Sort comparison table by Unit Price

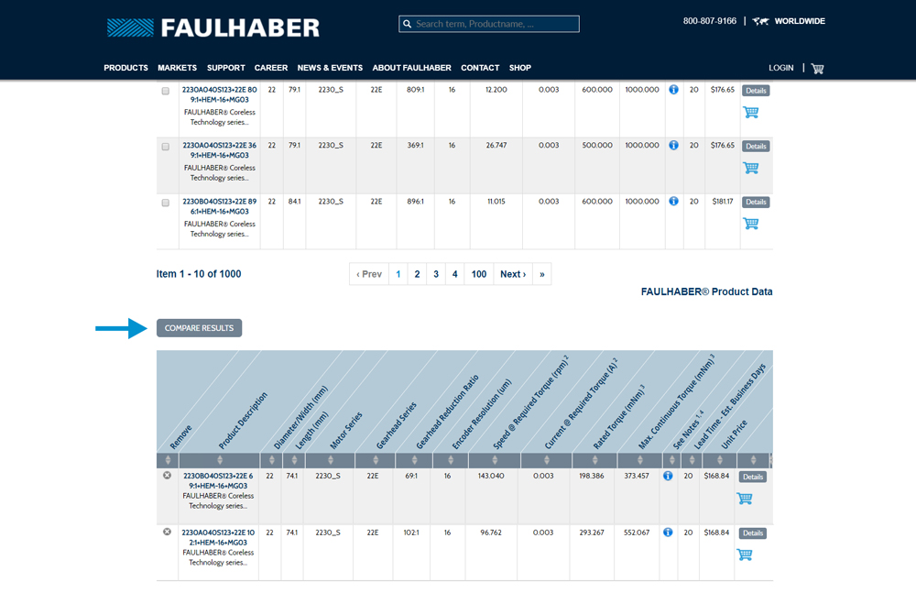(720, 460)
